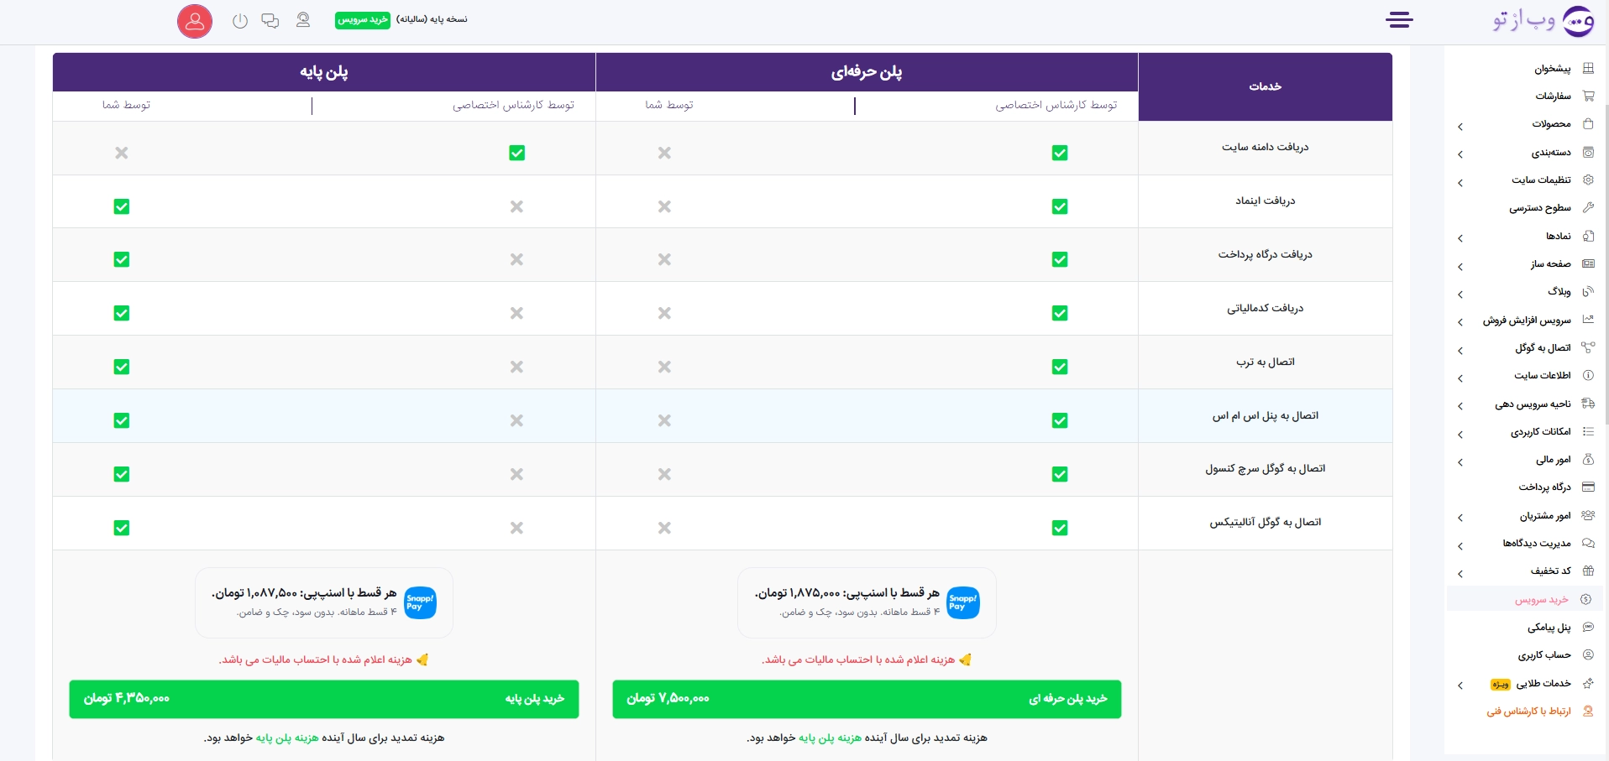Image resolution: width=1609 pixels, height=761 pixels.
Task: Click the خرید پلن پایه button
Action: (324, 699)
